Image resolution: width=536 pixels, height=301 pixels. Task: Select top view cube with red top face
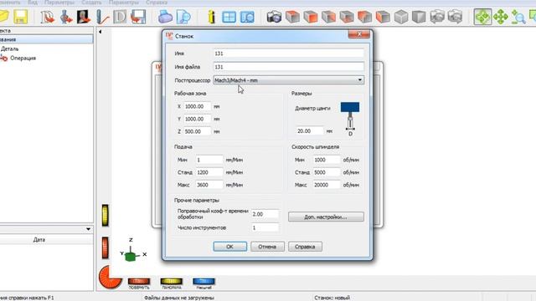pos(292,17)
